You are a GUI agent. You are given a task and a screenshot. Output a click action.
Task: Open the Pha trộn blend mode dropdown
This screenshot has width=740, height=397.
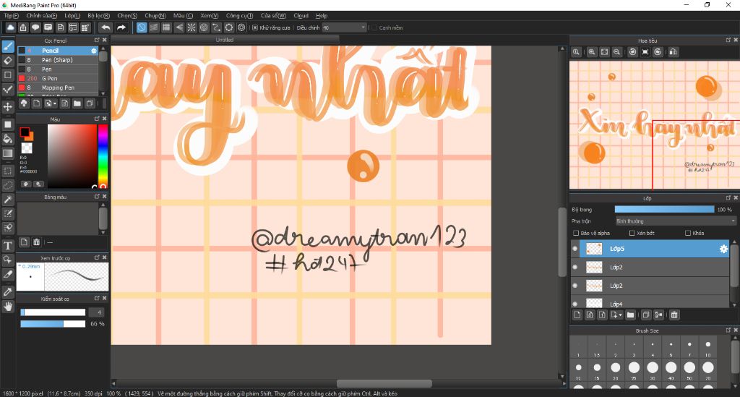676,221
